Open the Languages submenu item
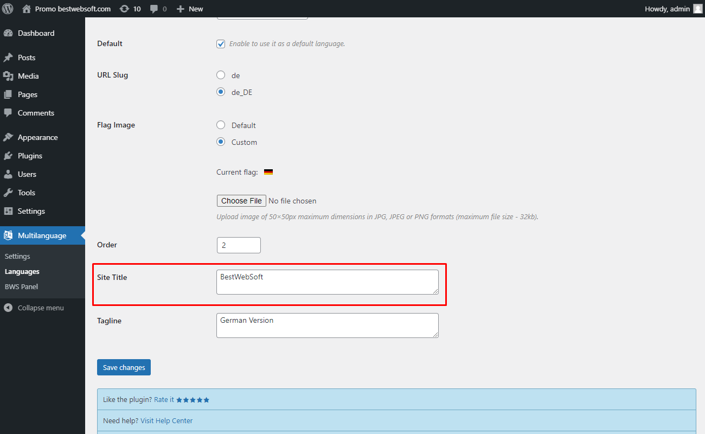 tap(22, 271)
